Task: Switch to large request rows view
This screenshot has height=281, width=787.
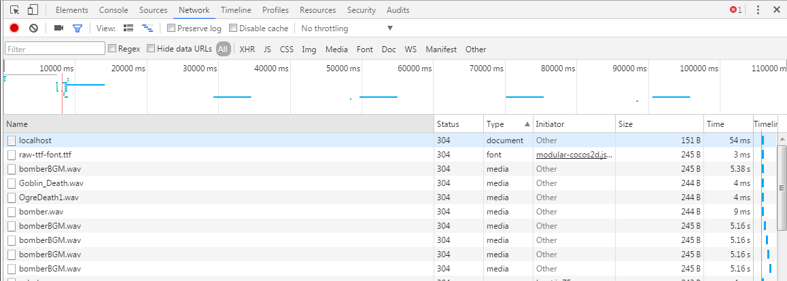Action: coord(129,29)
